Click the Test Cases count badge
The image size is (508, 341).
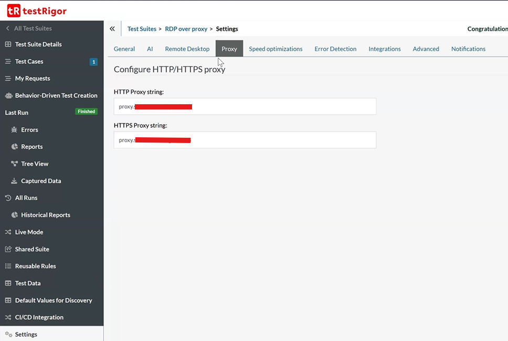coord(93,62)
